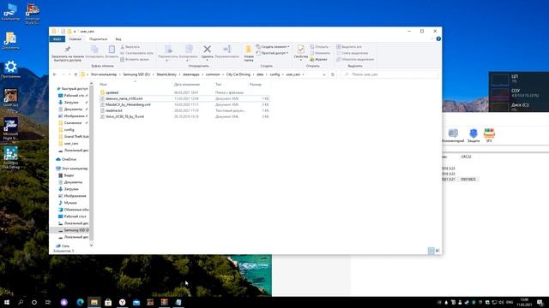Click the Back navigation arrow

pyautogui.click(x=55, y=74)
